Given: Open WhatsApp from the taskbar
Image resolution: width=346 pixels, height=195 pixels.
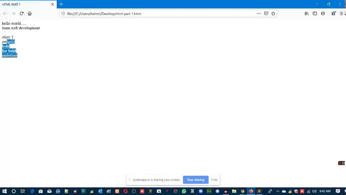Looking at the screenshot, I should click(x=184, y=191).
